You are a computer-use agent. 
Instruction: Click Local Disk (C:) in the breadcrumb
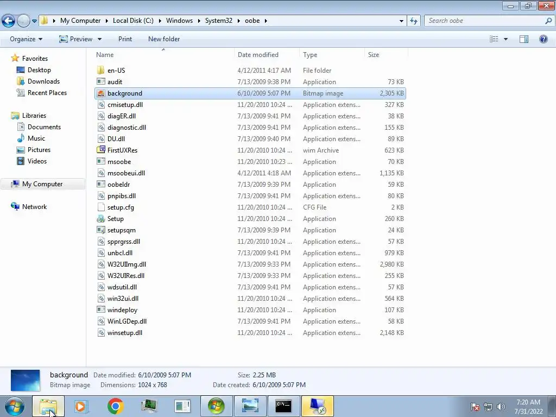tap(133, 21)
